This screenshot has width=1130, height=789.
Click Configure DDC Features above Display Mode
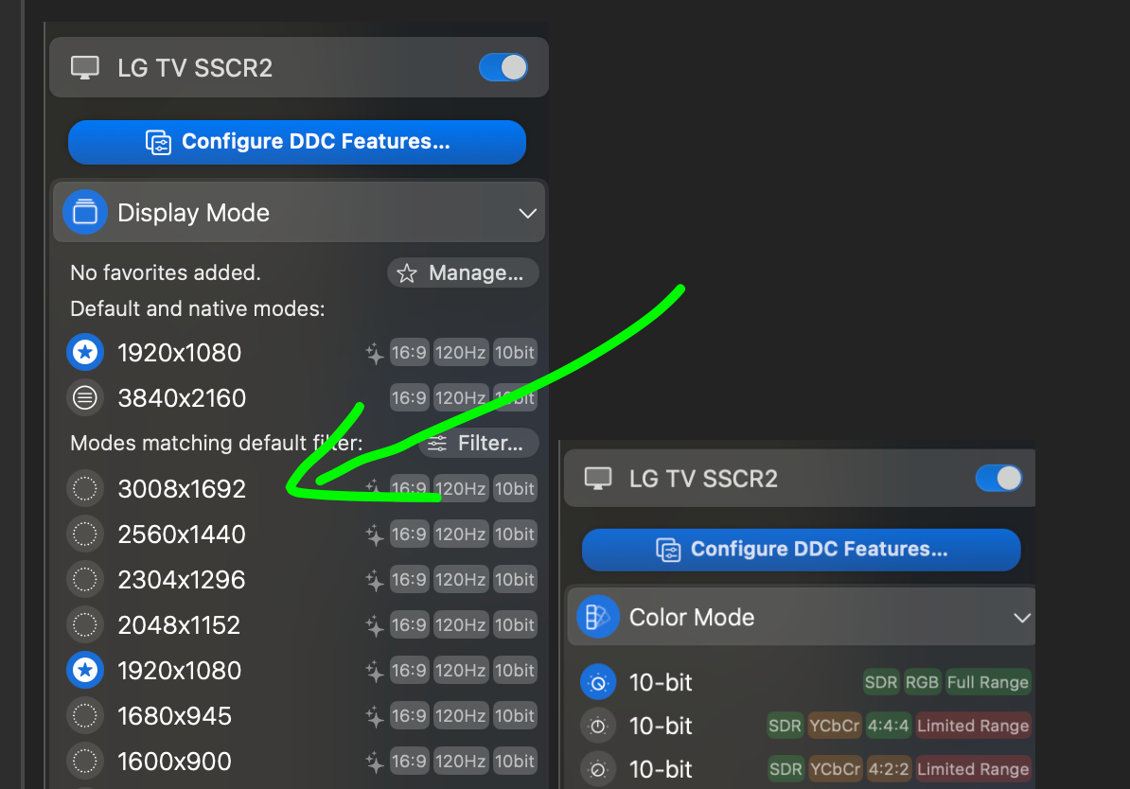(x=297, y=142)
